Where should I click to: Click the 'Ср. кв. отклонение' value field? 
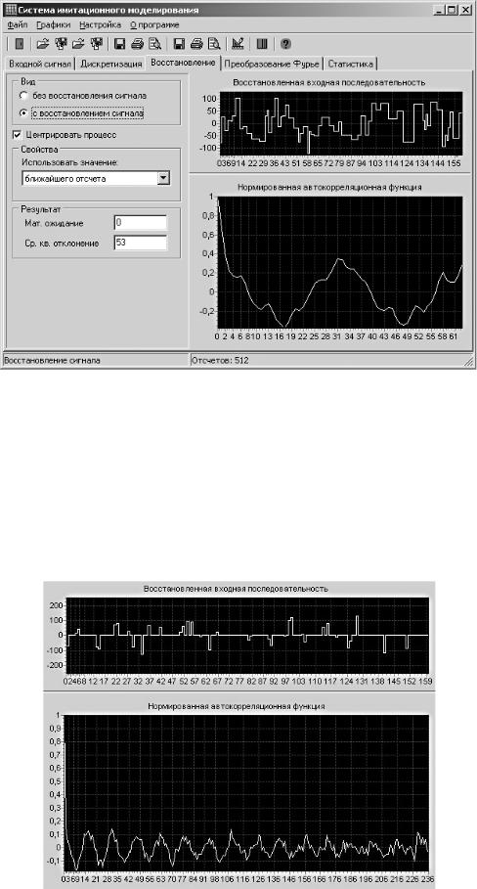point(140,243)
